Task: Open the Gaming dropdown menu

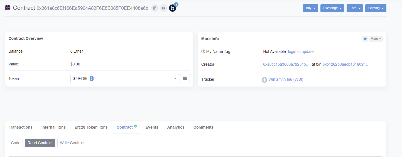Action: 376,8
